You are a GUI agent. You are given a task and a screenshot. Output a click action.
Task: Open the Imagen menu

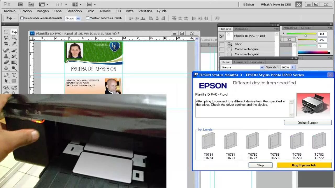click(43, 11)
